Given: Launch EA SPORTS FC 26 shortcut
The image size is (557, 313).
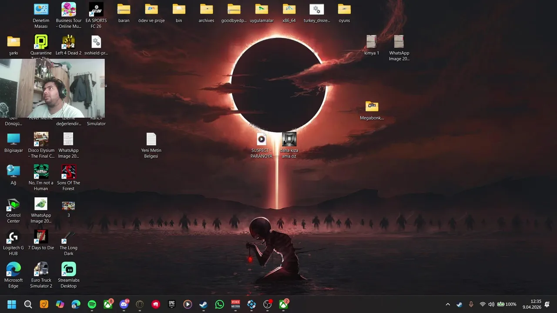Looking at the screenshot, I should coord(96,16).
